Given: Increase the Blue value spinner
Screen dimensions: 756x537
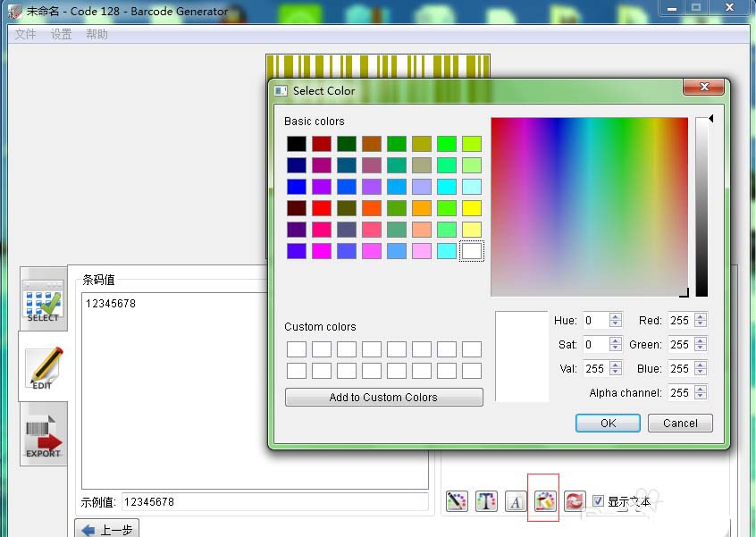Looking at the screenshot, I should pyautogui.click(x=701, y=365).
